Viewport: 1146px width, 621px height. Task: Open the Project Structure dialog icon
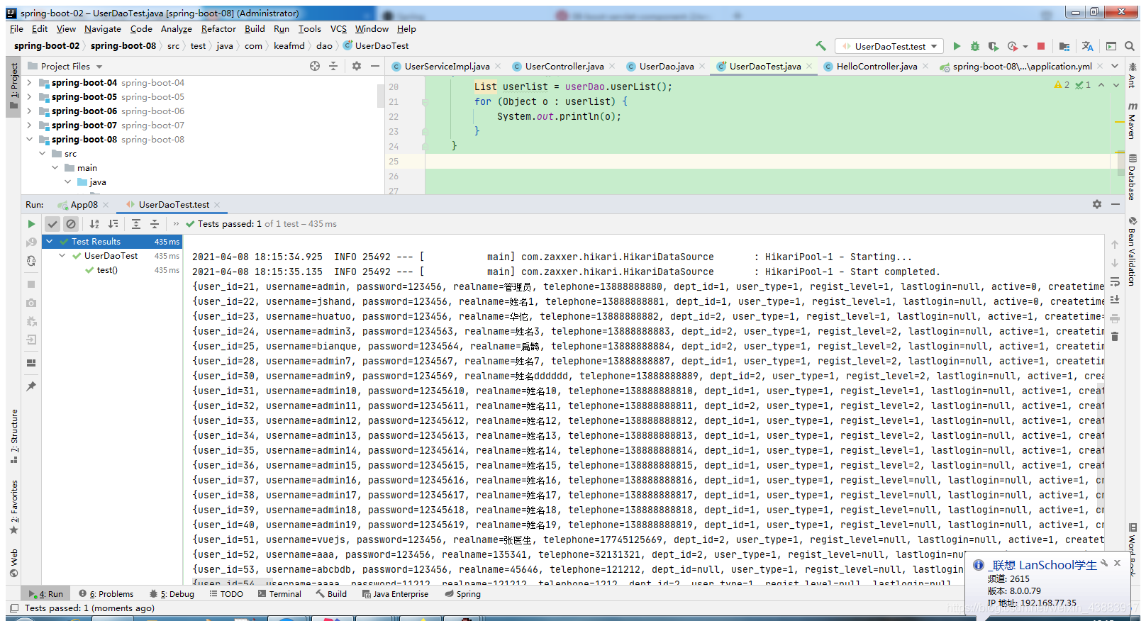tap(1064, 46)
